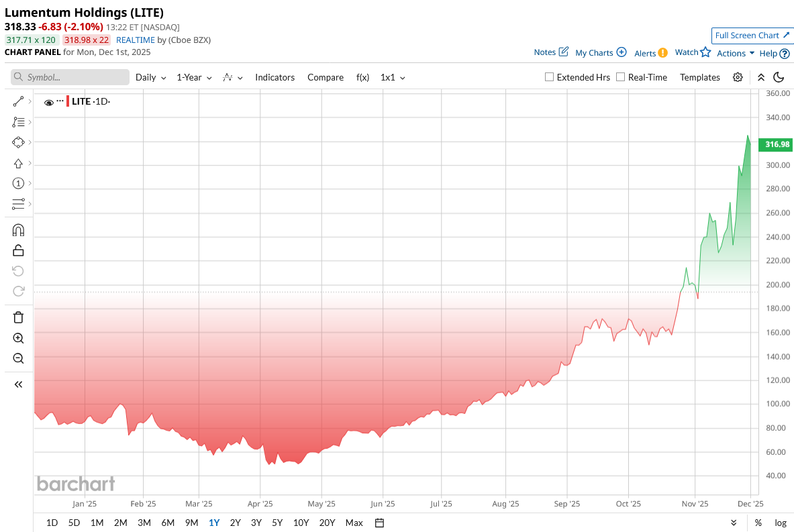The height and width of the screenshot is (532, 794).
Task: Select the 3M time range
Action: pos(144,523)
